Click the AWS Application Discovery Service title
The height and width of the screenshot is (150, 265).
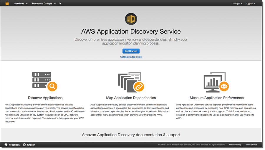(x=131, y=31)
